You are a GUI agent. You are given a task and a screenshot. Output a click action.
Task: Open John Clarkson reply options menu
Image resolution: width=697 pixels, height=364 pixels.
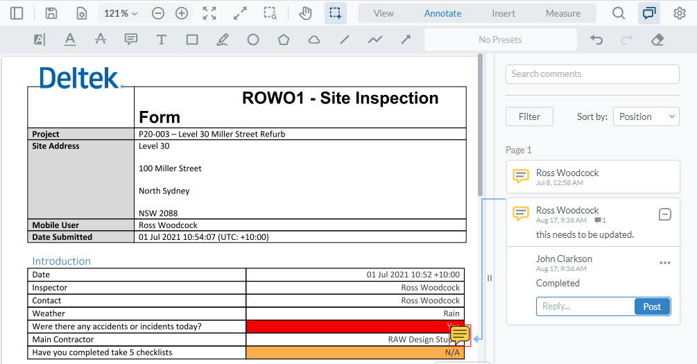coord(664,263)
